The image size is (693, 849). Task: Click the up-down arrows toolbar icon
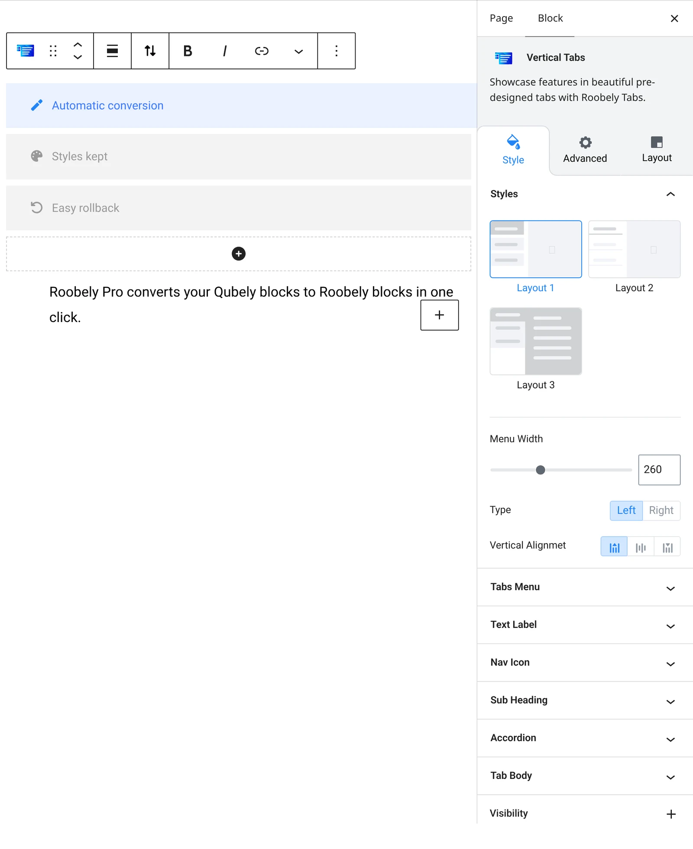[150, 51]
